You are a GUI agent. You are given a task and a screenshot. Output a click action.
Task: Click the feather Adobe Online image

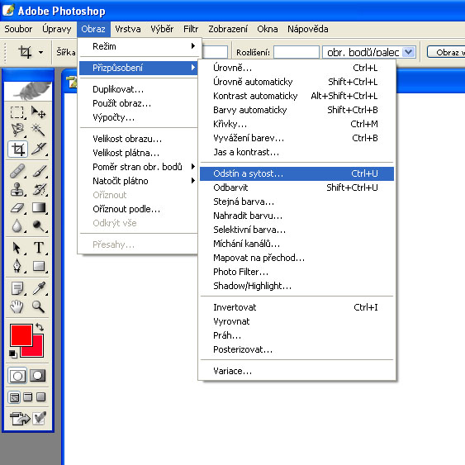28,91
